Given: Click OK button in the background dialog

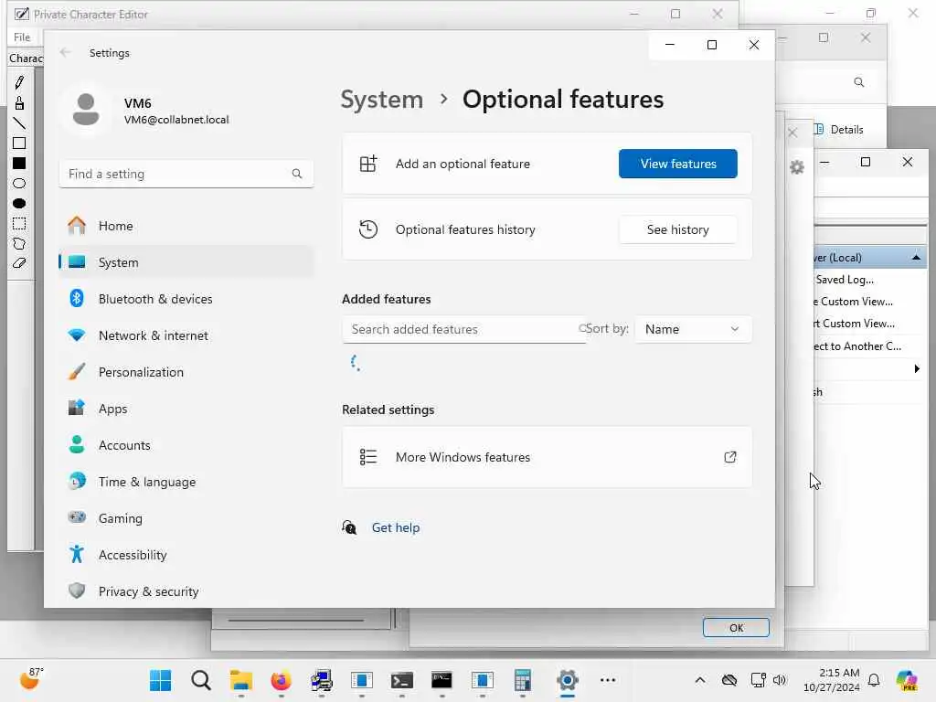Looking at the screenshot, I should tap(736, 628).
